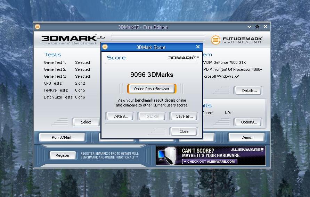Screen dimensions: 310x197
Task: Click the 'Score' heading in dialog
Action: [116, 58]
